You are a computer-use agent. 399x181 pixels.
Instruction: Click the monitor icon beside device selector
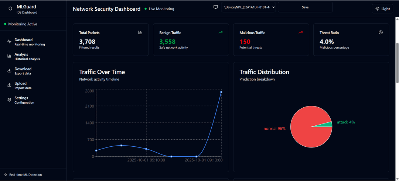pos(216,7)
